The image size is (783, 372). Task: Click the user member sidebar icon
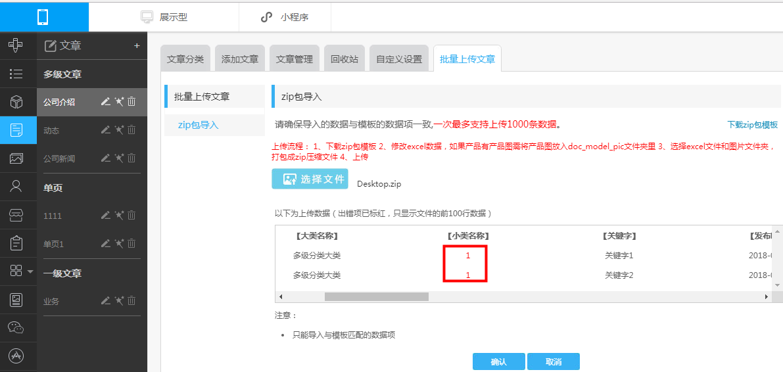pyautogui.click(x=17, y=187)
